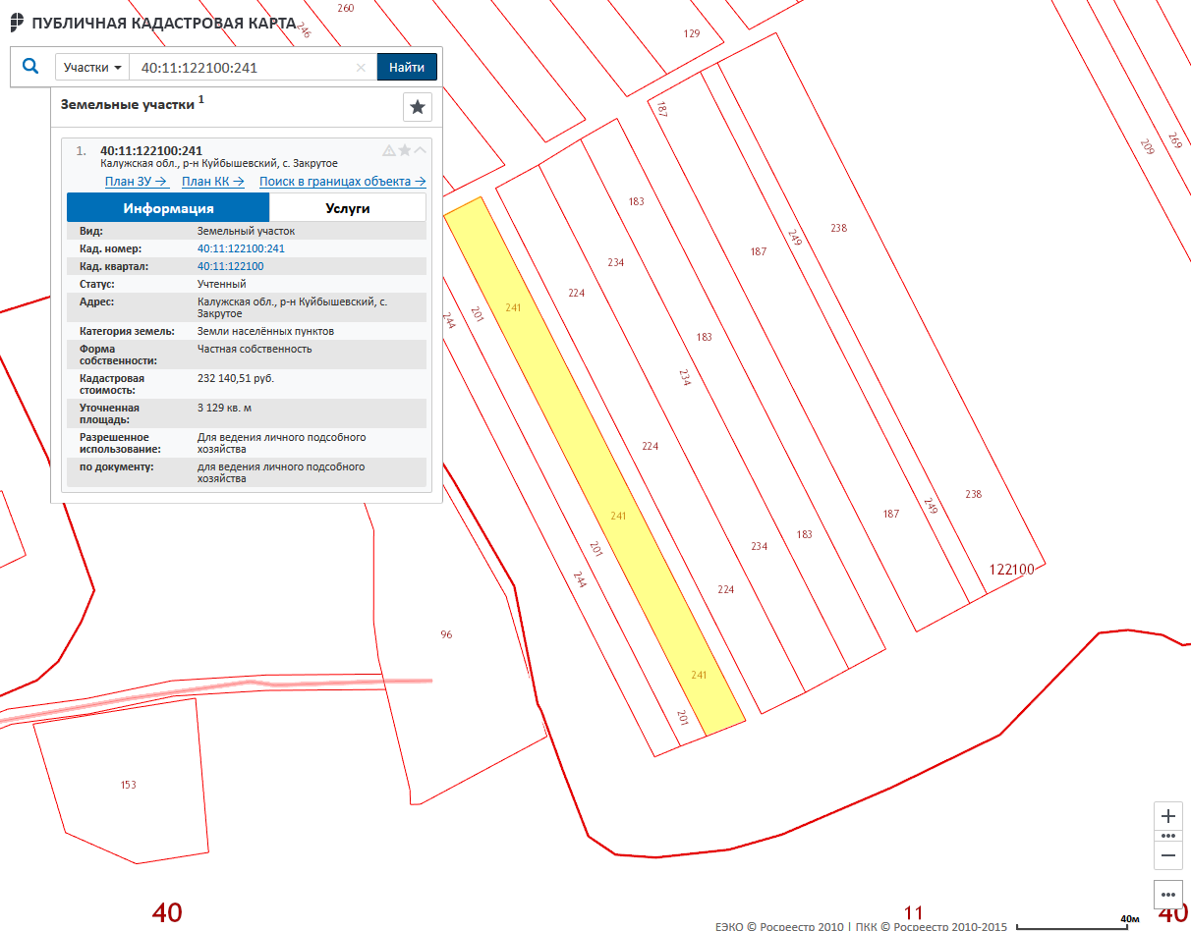
Task: Switch to the Услуги tab
Action: point(348,208)
